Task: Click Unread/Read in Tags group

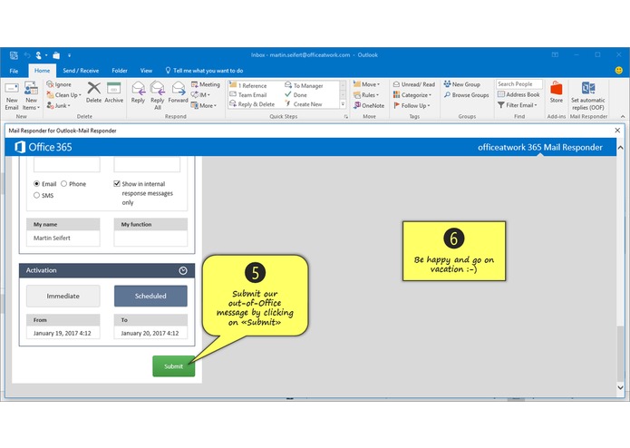Action: (x=414, y=84)
